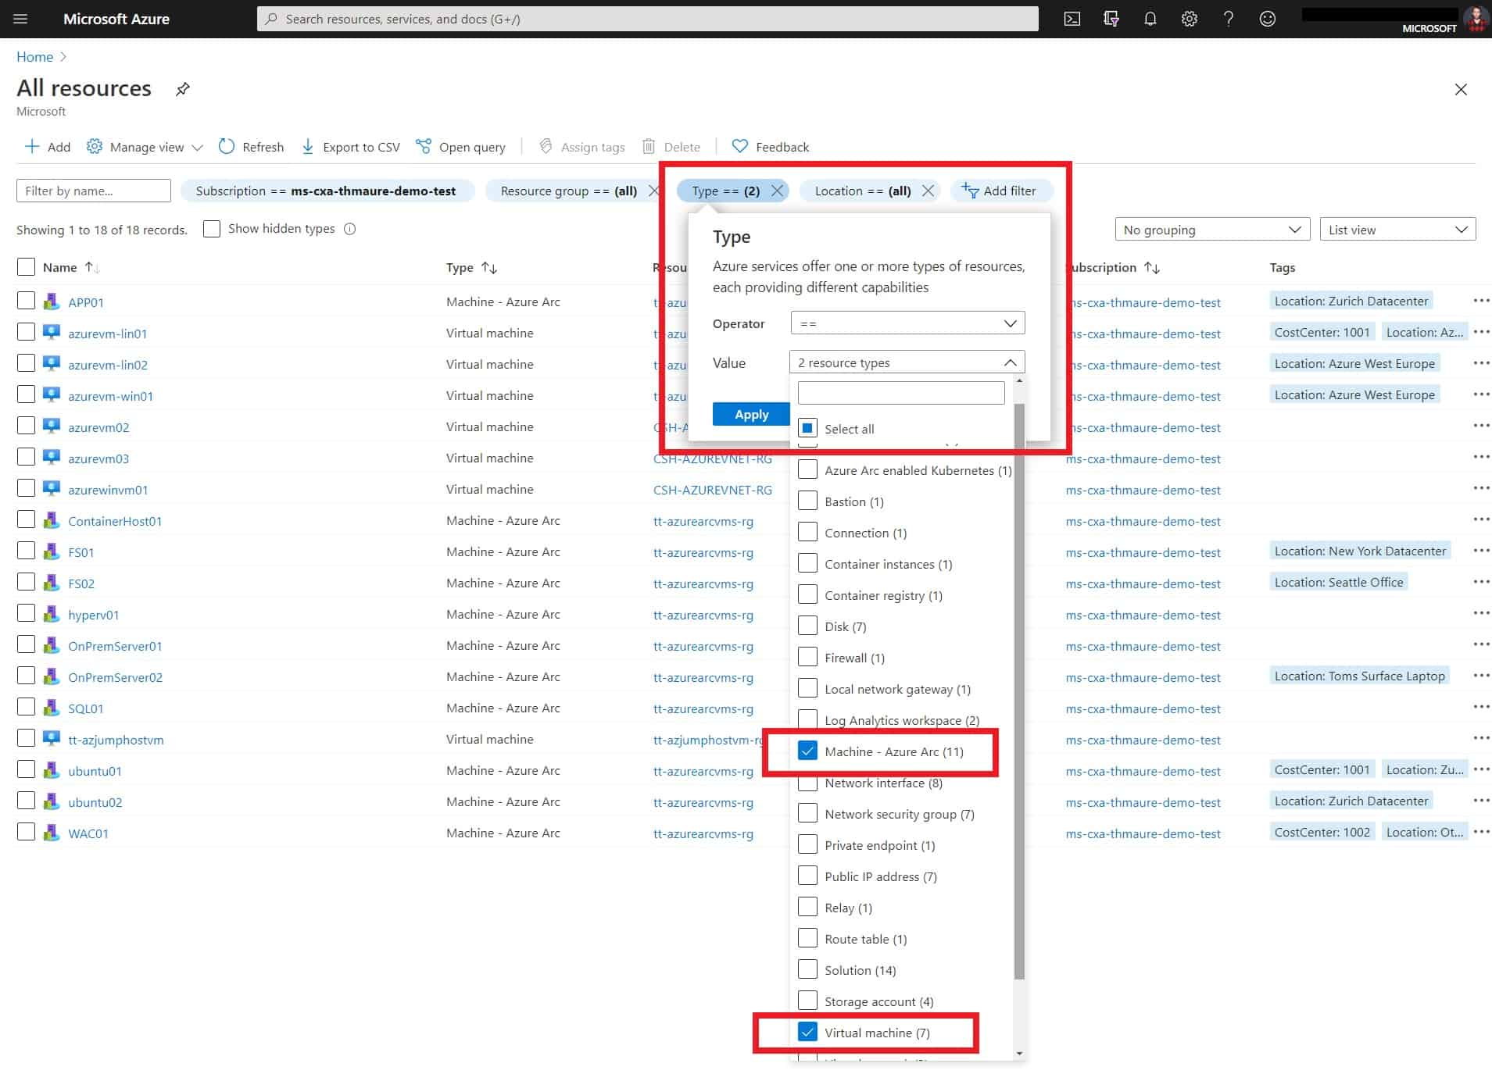Viewport: 1492px width, 1074px height.
Task: Click Apply in Type filter
Action: pos(751,414)
